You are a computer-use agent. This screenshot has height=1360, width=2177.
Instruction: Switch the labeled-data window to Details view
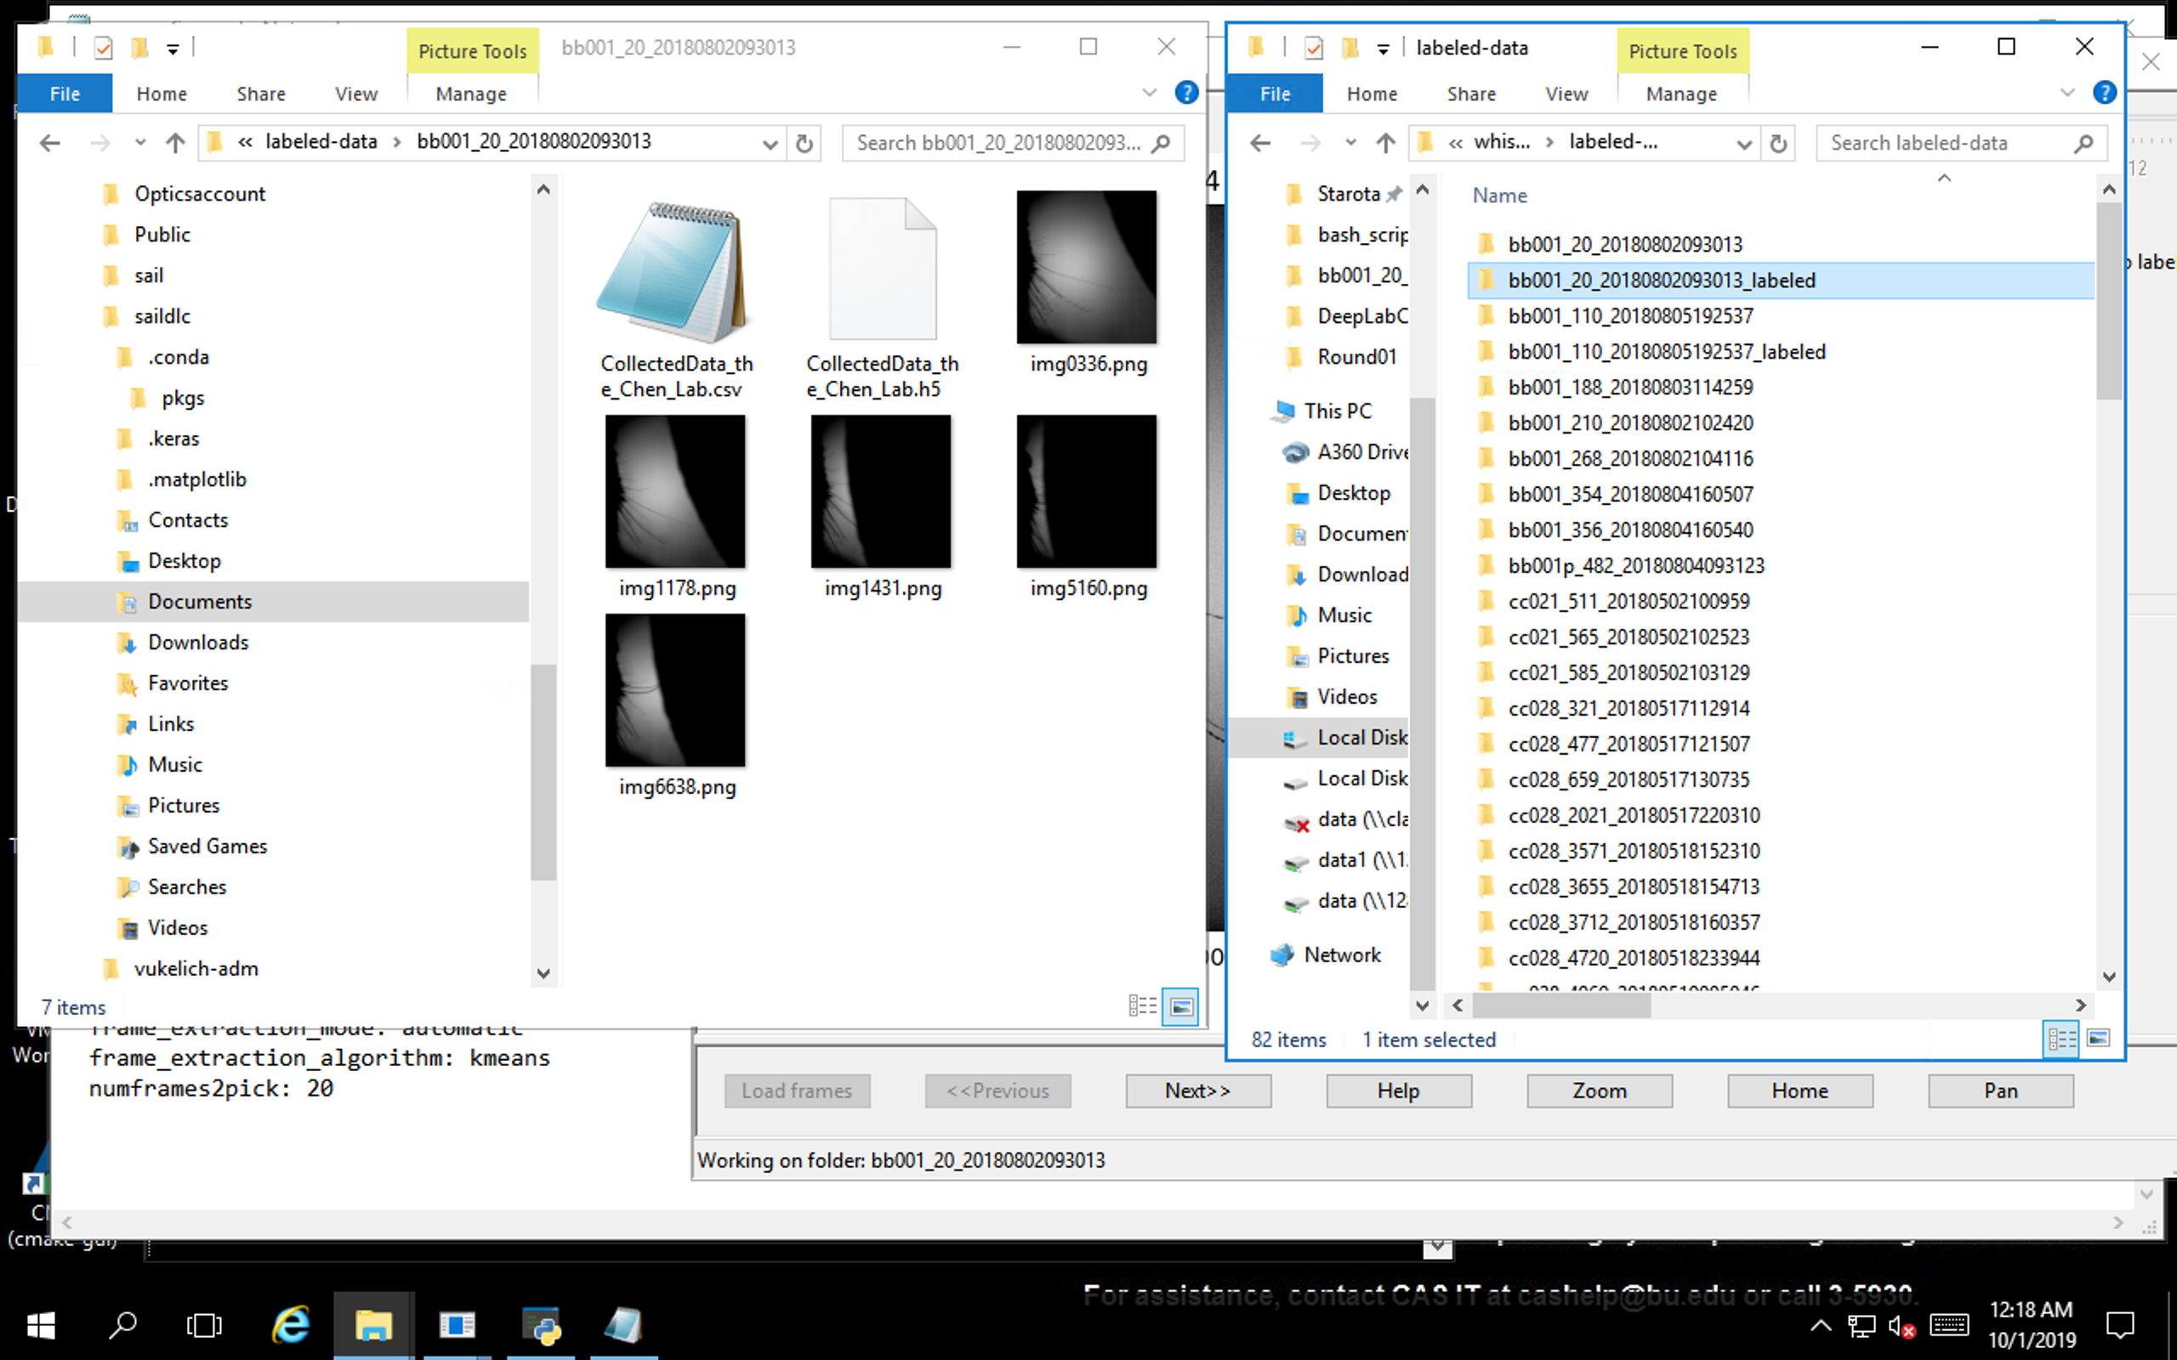coord(2061,1038)
